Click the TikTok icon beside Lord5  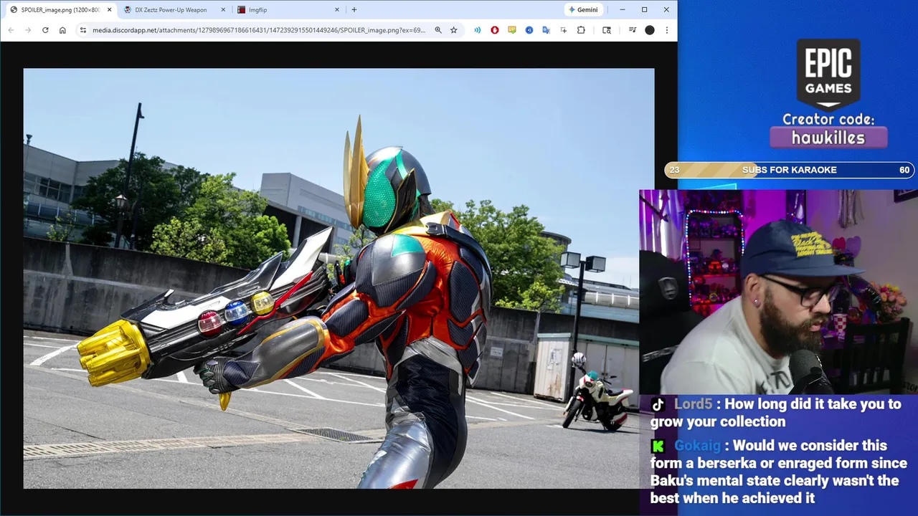658,404
